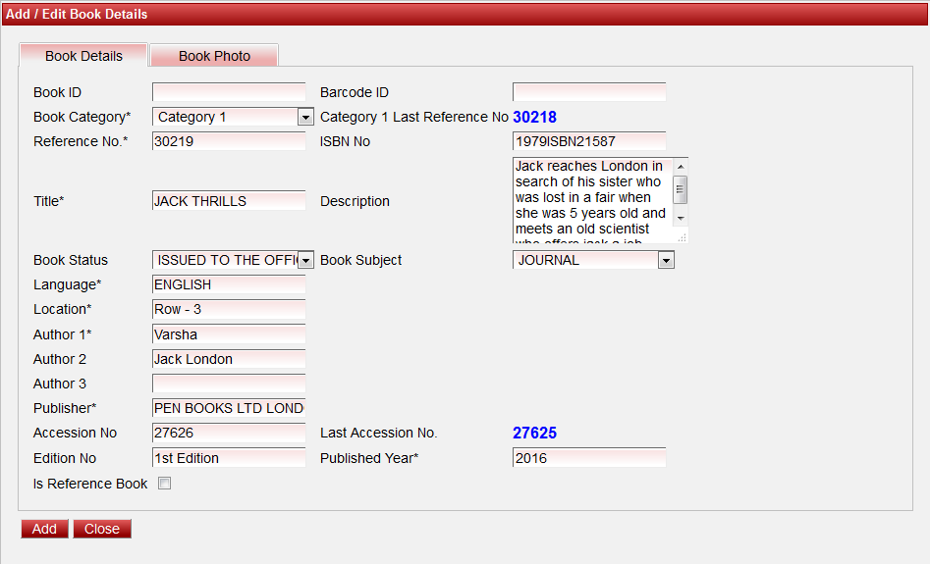
Task: Click the Close button
Action: tap(101, 529)
